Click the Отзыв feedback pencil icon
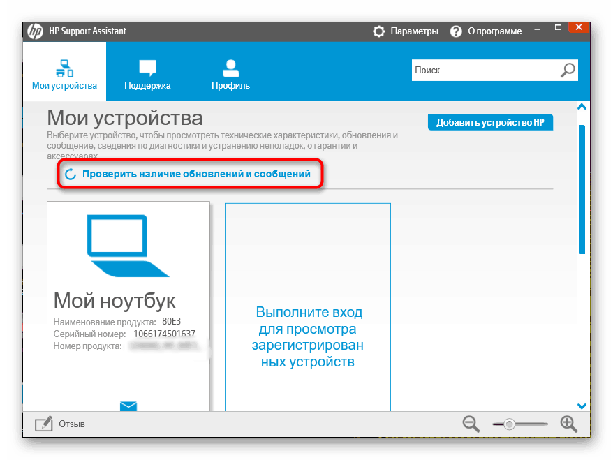 click(43, 423)
